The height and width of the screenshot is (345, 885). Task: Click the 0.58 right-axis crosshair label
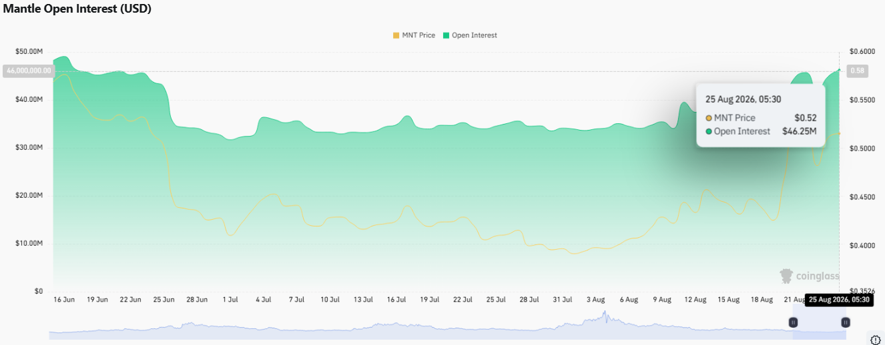point(857,71)
